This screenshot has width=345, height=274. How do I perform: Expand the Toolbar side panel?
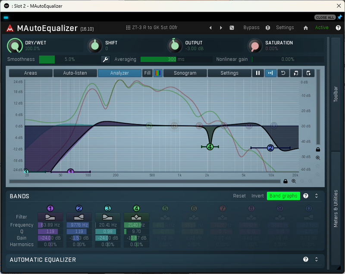(x=336, y=94)
